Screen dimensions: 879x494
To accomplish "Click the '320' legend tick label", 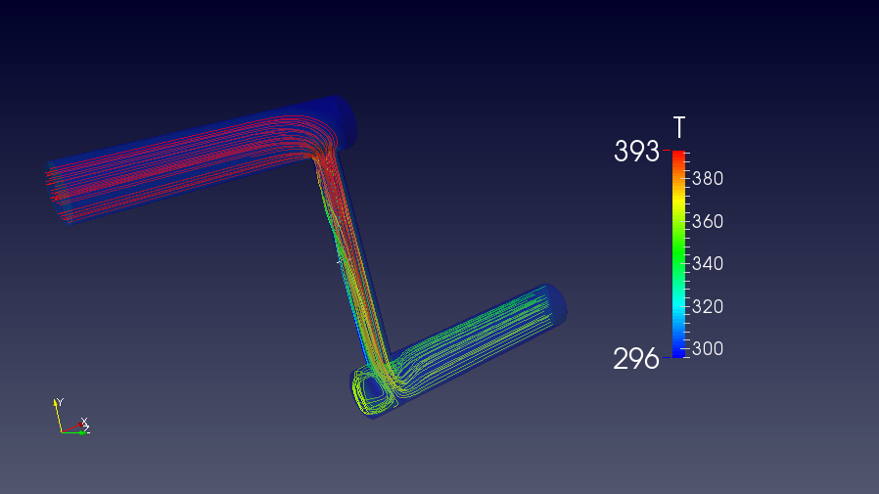I will click(x=708, y=306).
